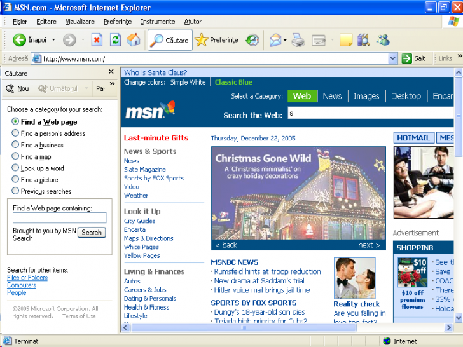Click the Internet zone globe icon
Viewport: 463px width, 347px height.
(x=387, y=341)
